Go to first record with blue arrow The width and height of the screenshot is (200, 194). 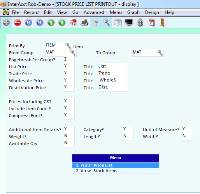[28, 23]
